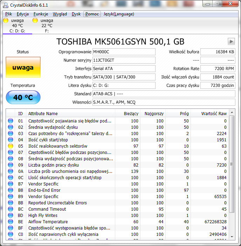Click the status circle for Reported Uncorrectable Errors
This screenshot has height=246, width=241.
(x=11, y=203)
